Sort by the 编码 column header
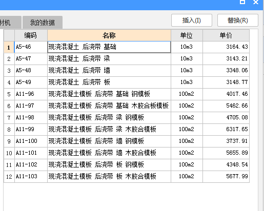Viewport: 264px width, 211px height. 31,35
